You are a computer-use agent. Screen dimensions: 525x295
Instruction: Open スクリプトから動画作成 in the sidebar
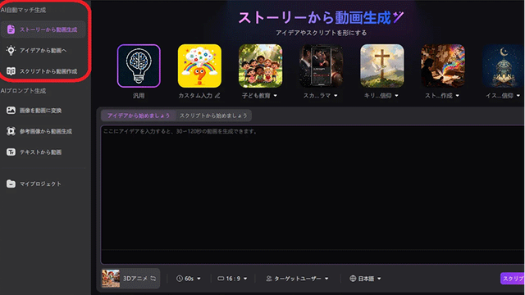(x=43, y=71)
